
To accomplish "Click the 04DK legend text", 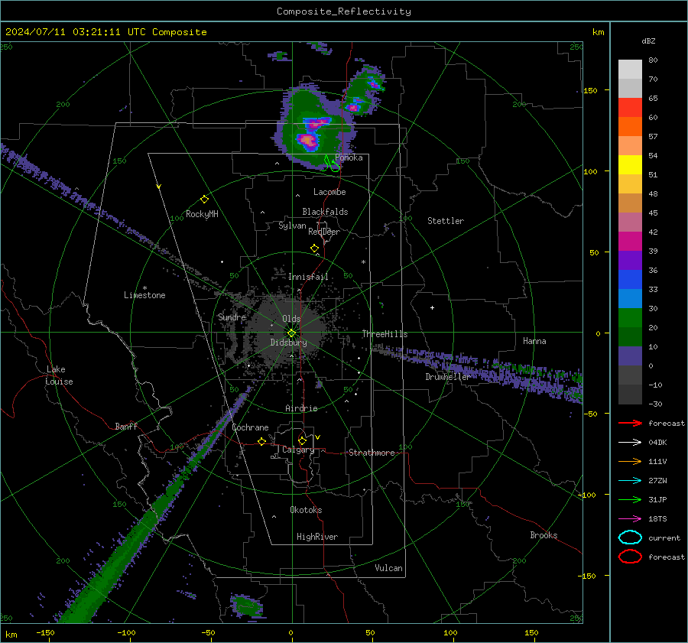I will point(657,443).
